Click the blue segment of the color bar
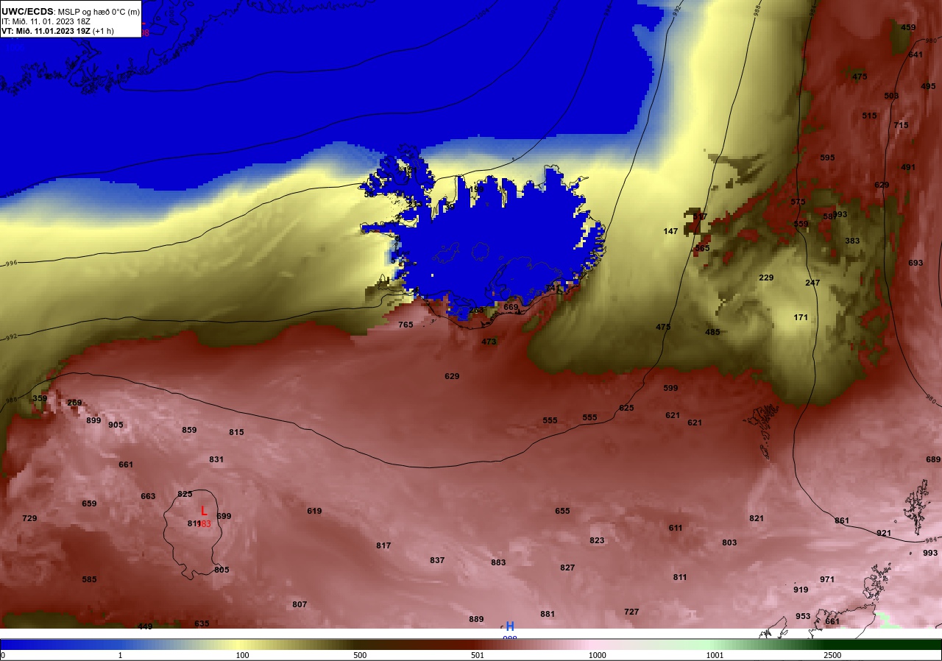The width and height of the screenshot is (942, 661). [x=59, y=644]
